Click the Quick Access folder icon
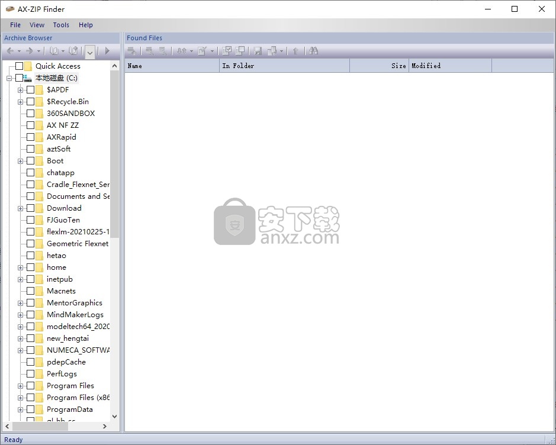Screen dimensions: 556x445 28,66
